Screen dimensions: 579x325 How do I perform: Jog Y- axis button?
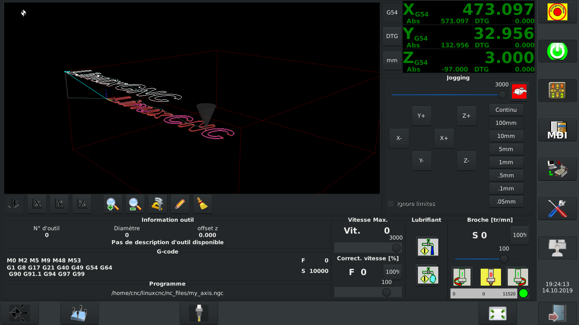[x=421, y=160]
